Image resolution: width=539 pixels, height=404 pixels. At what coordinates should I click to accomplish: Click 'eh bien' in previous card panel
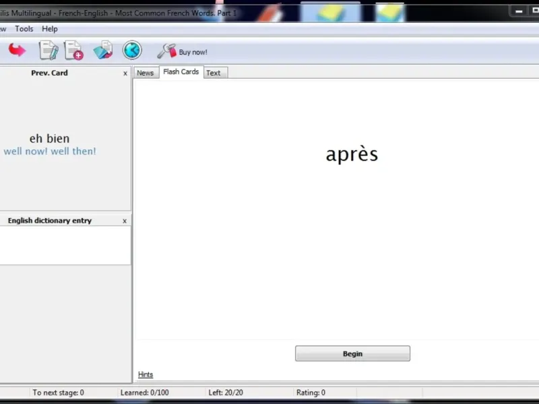pos(49,139)
